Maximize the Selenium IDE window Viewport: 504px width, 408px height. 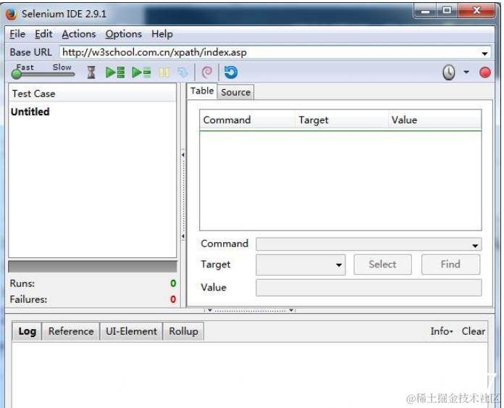[x=447, y=11]
